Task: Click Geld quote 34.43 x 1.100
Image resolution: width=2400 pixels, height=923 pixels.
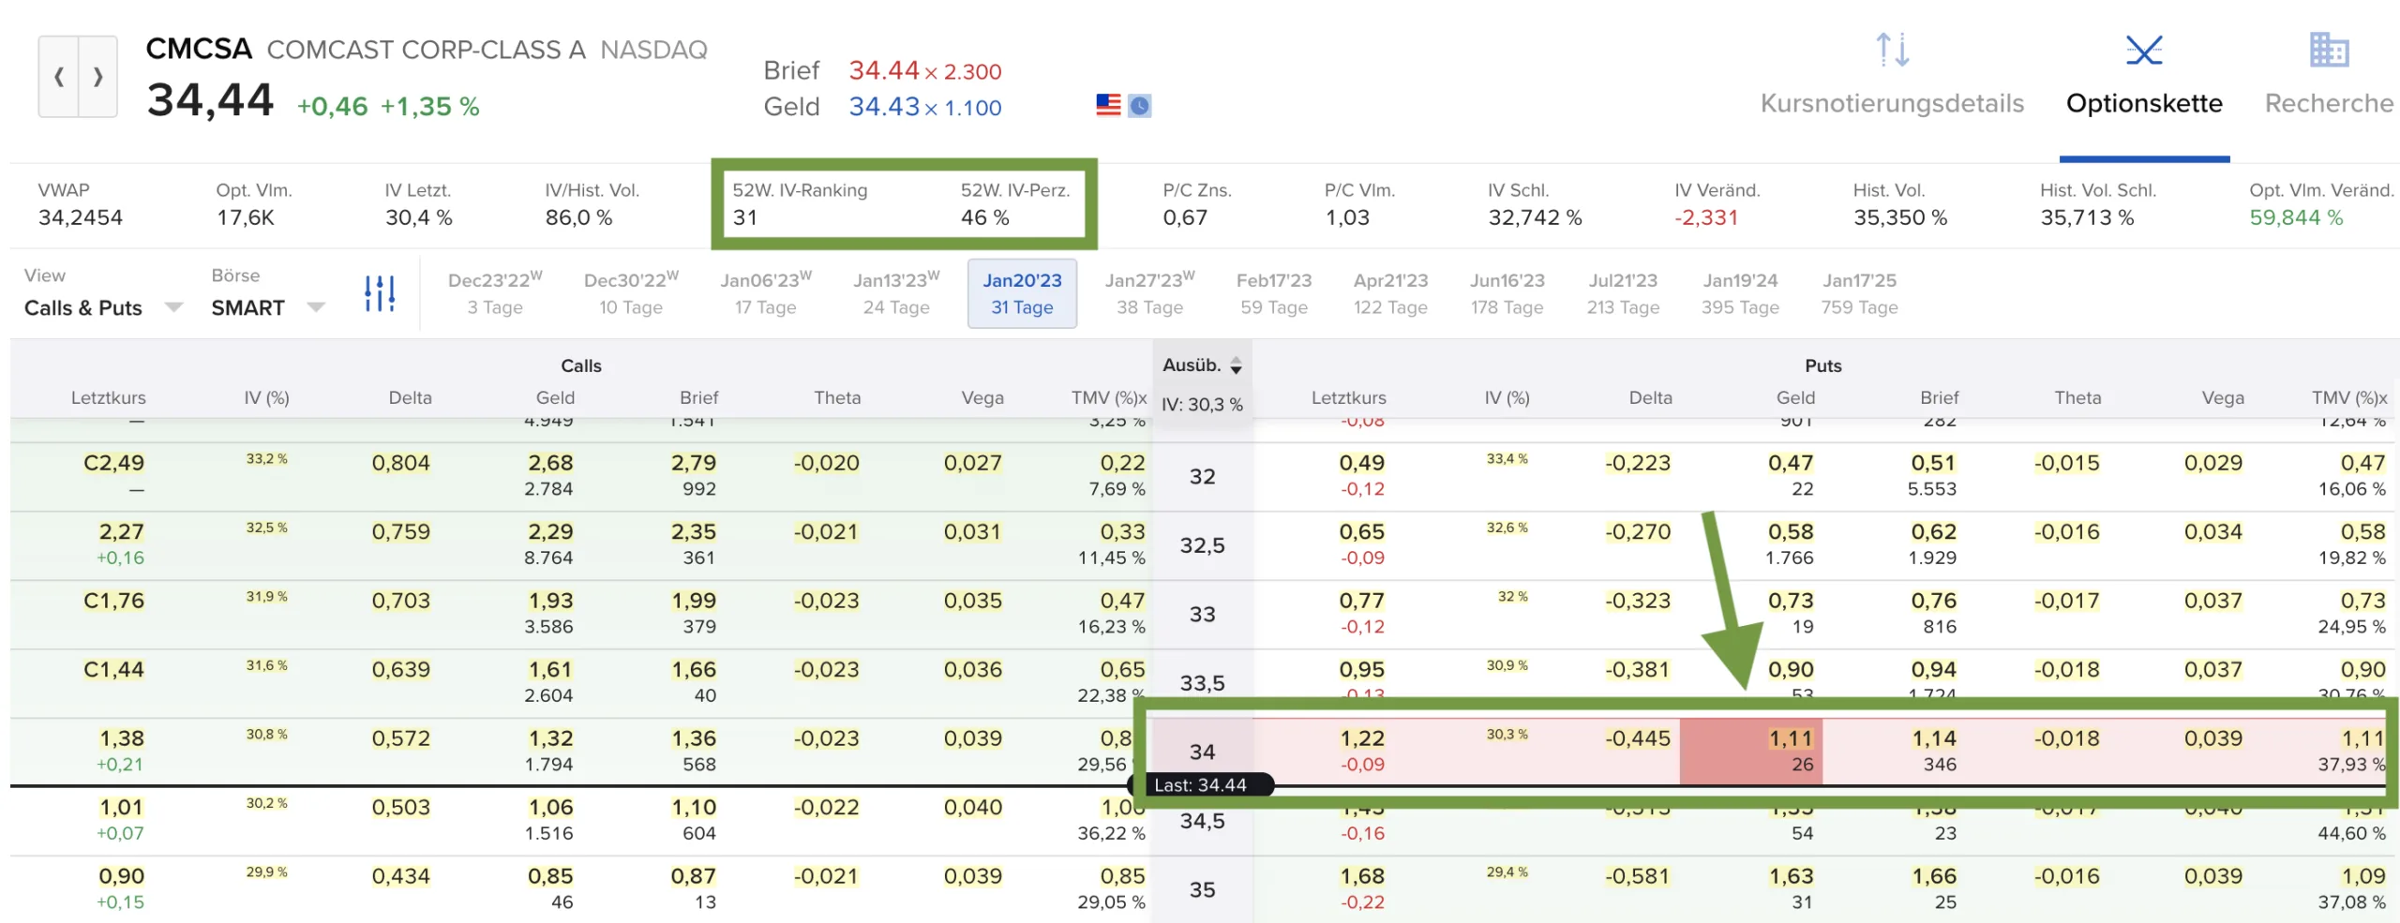Action: click(x=925, y=107)
